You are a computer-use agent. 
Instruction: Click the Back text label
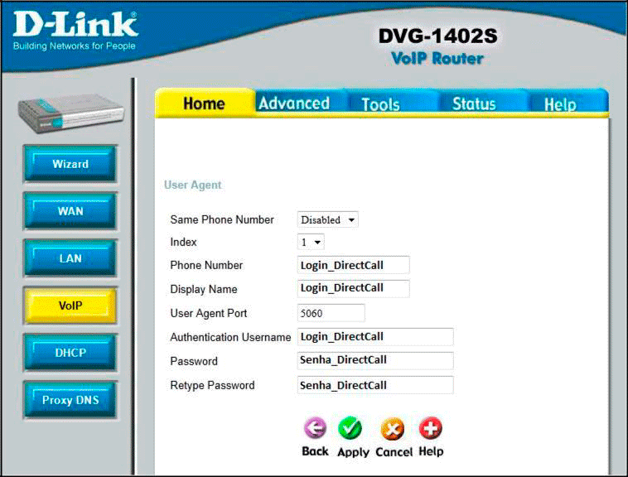pyautogui.click(x=315, y=451)
